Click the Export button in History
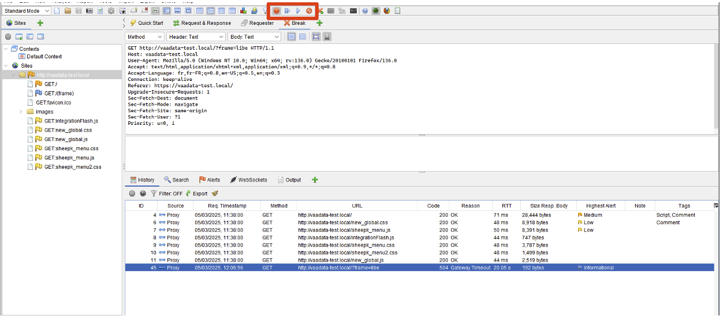Screen dimensions: 723x323 pos(196,194)
